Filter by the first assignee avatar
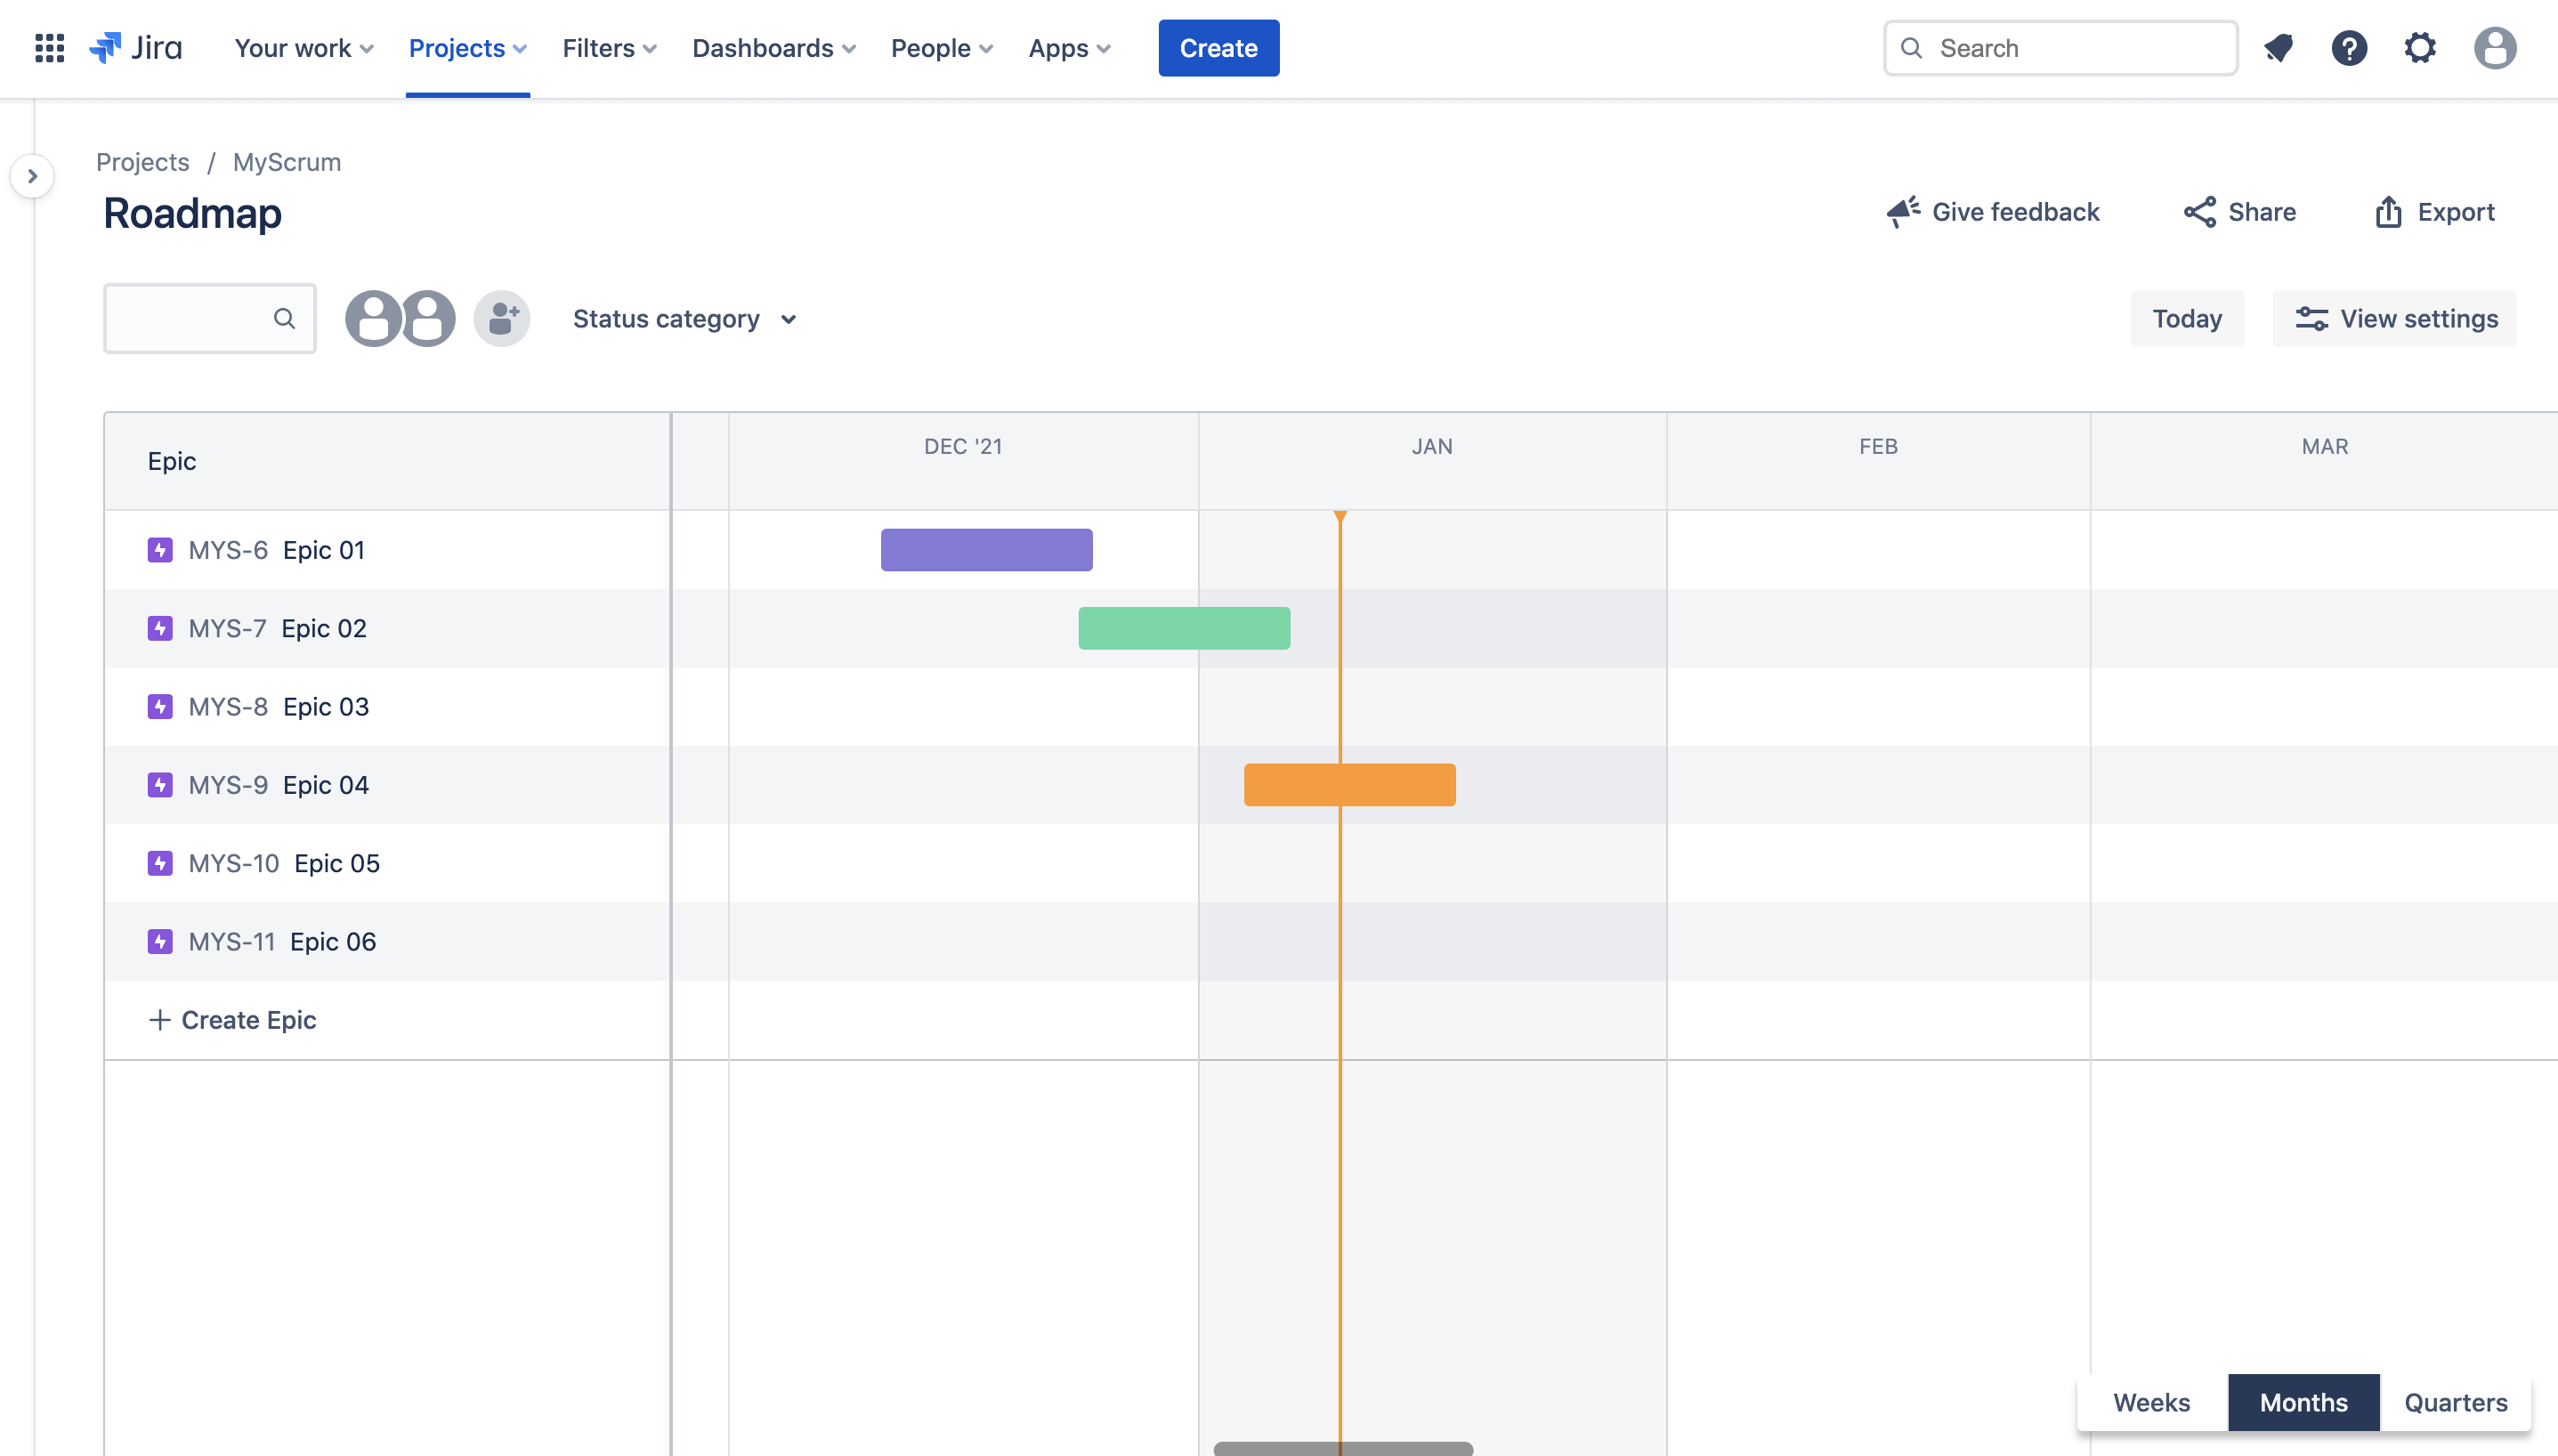The height and width of the screenshot is (1456, 2558). coord(373,319)
